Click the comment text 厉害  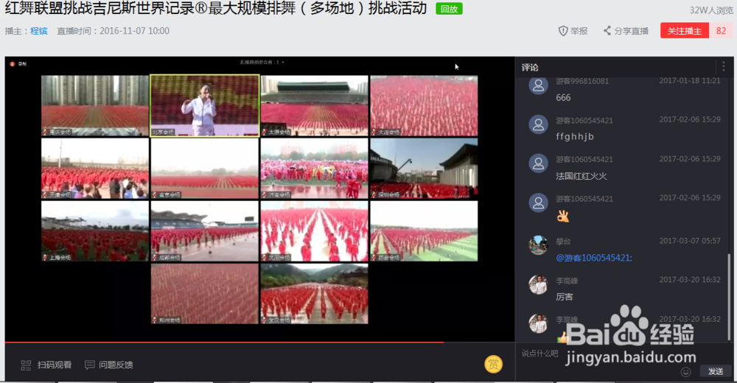click(565, 297)
